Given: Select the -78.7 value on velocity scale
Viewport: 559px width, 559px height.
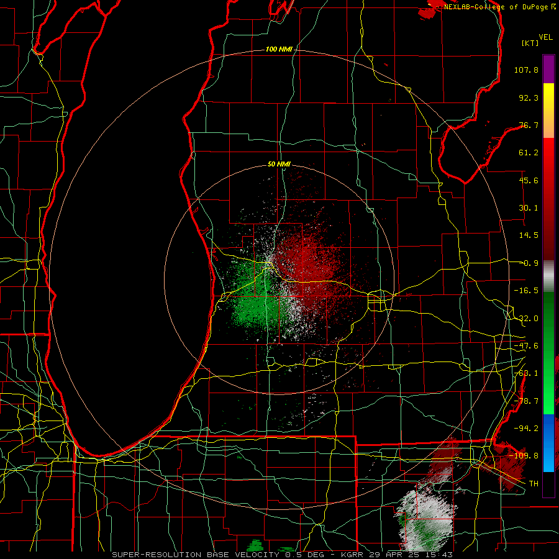Looking at the screenshot, I should (526, 401).
